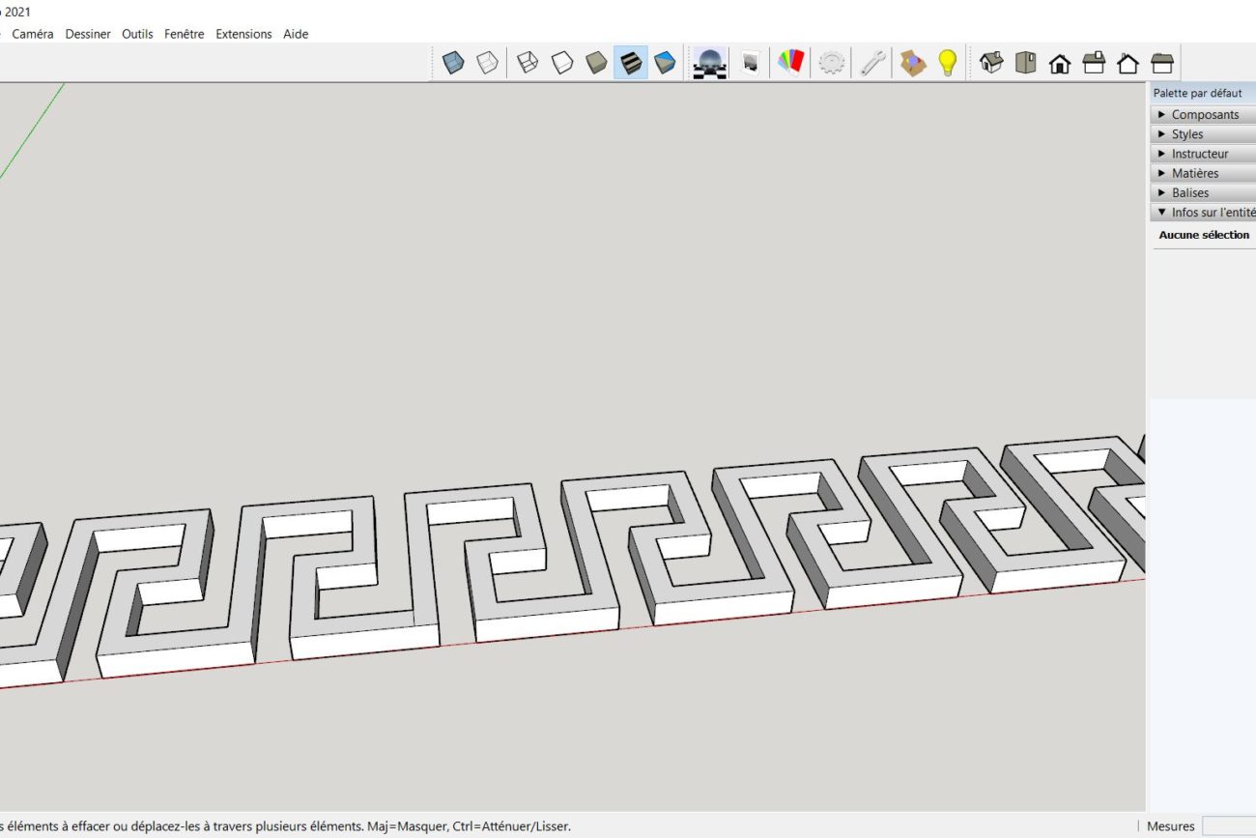Toggle X-ray face style

coord(453,63)
